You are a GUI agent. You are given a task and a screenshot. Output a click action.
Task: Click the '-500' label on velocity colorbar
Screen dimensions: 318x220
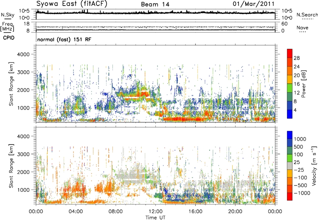coord(301,185)
